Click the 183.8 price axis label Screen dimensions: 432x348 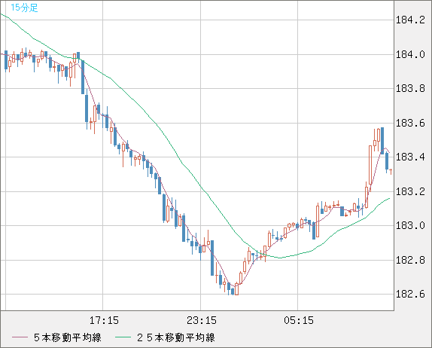pyautogui.click(x=410, y=89)
